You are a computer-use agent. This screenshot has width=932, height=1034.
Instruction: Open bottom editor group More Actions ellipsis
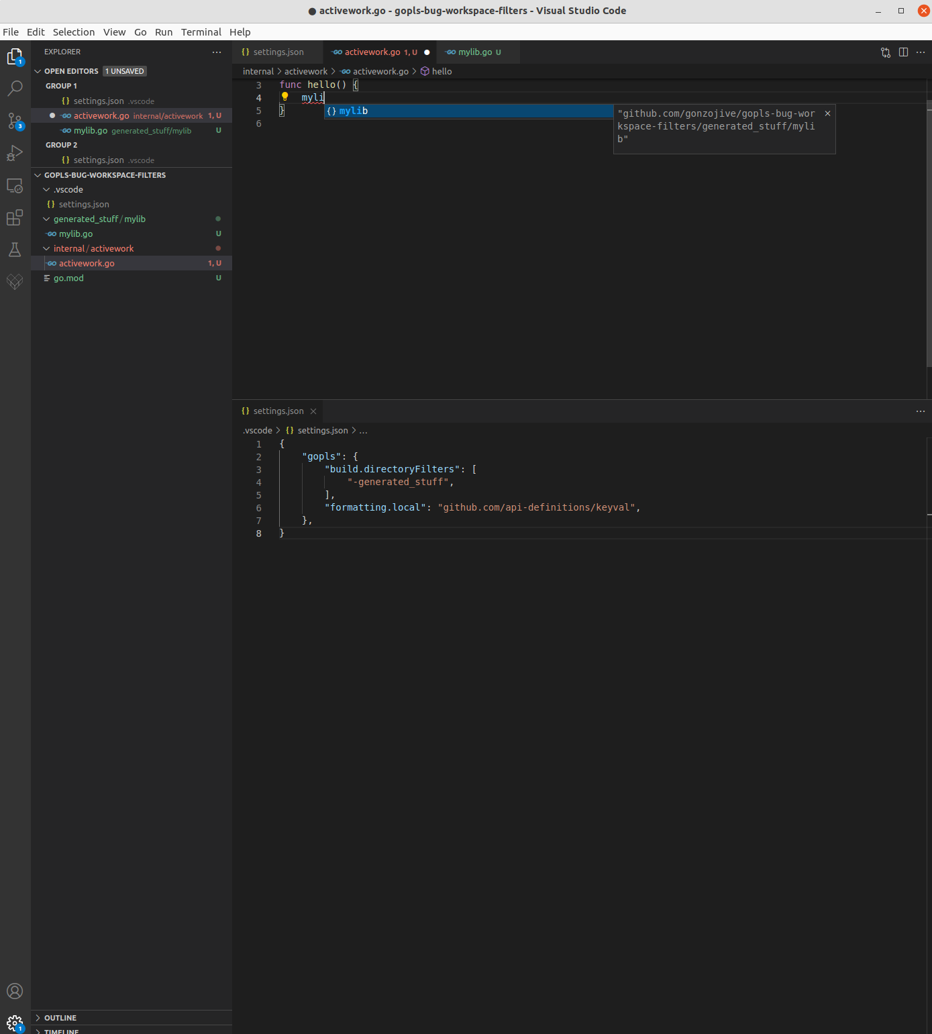pyautogui.click(x=921, y=411)
